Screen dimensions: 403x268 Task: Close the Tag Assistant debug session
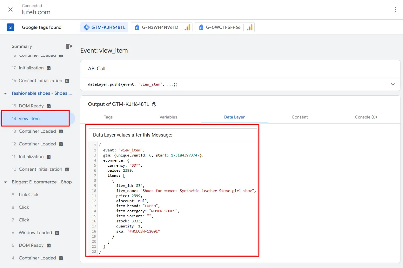click(x=10, y=10)
